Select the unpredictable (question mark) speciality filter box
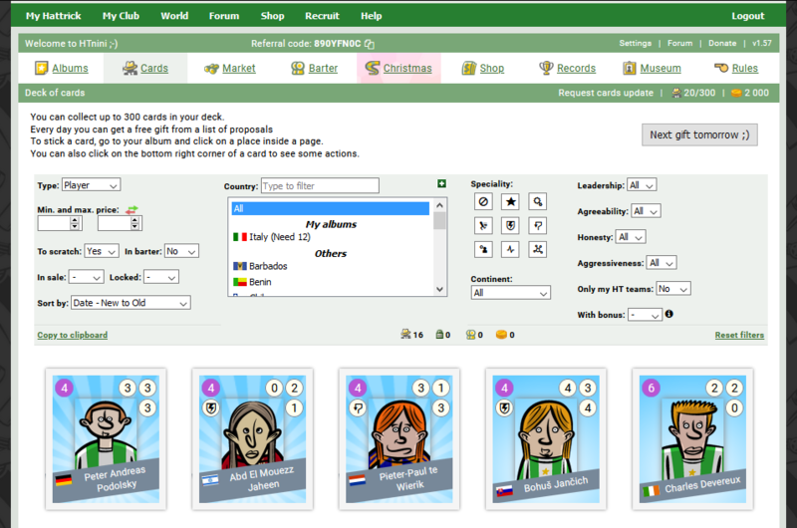797x528 pixels. pyautogui.click(x=537, y=225)
